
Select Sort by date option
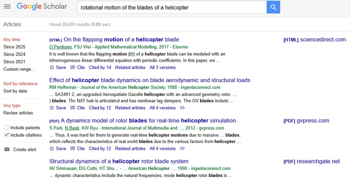pos(15,91)
